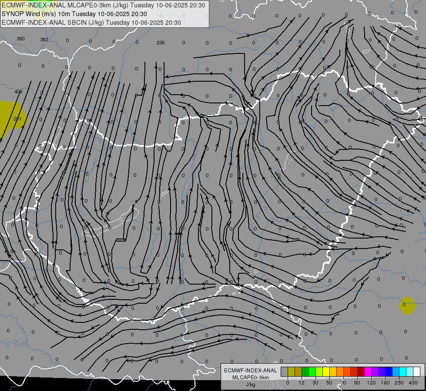Pick the dark red legend swatch
426x391 pixels.
coord(361,371)
